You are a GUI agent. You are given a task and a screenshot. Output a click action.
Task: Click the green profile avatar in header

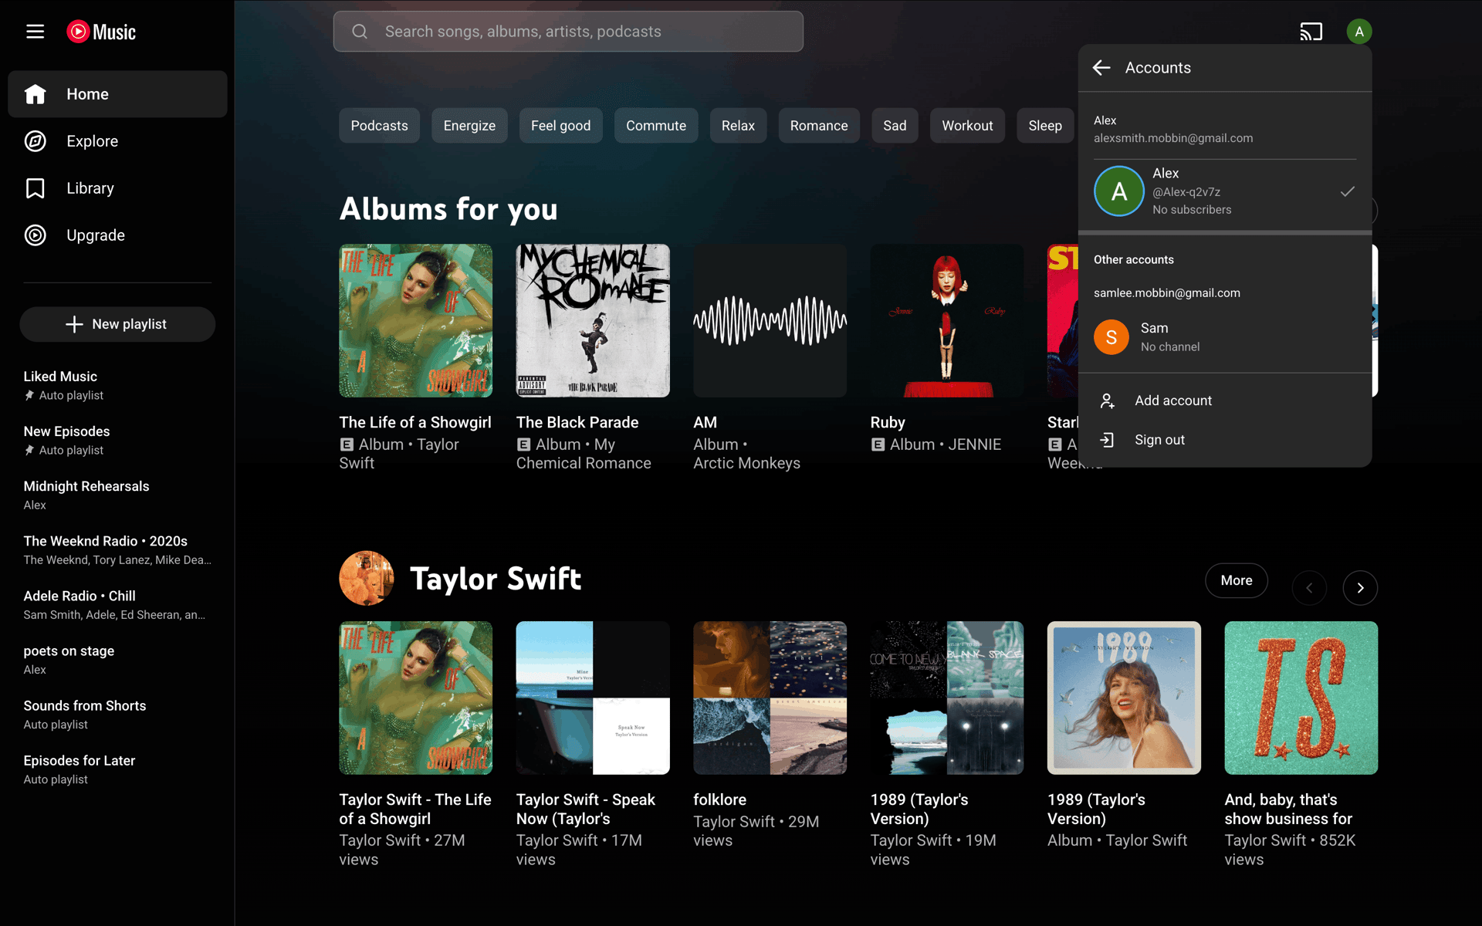click(x=1358, y=32)
